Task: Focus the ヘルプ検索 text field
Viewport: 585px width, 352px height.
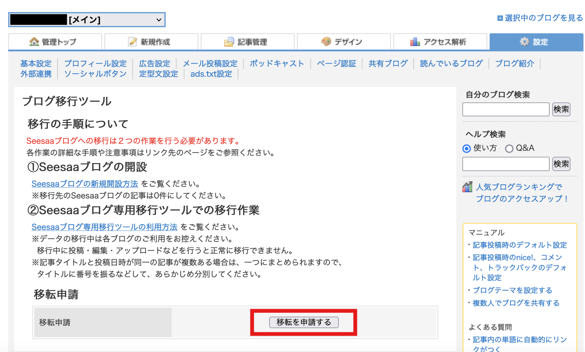Action: pos(506,164)
